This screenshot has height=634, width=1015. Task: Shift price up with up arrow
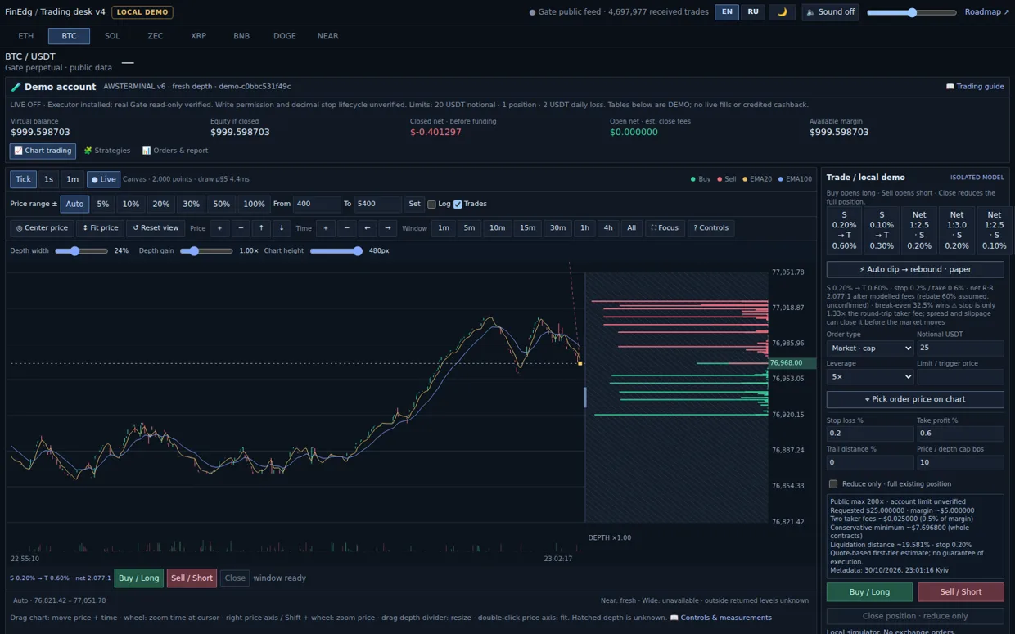[x=261, y=228]
